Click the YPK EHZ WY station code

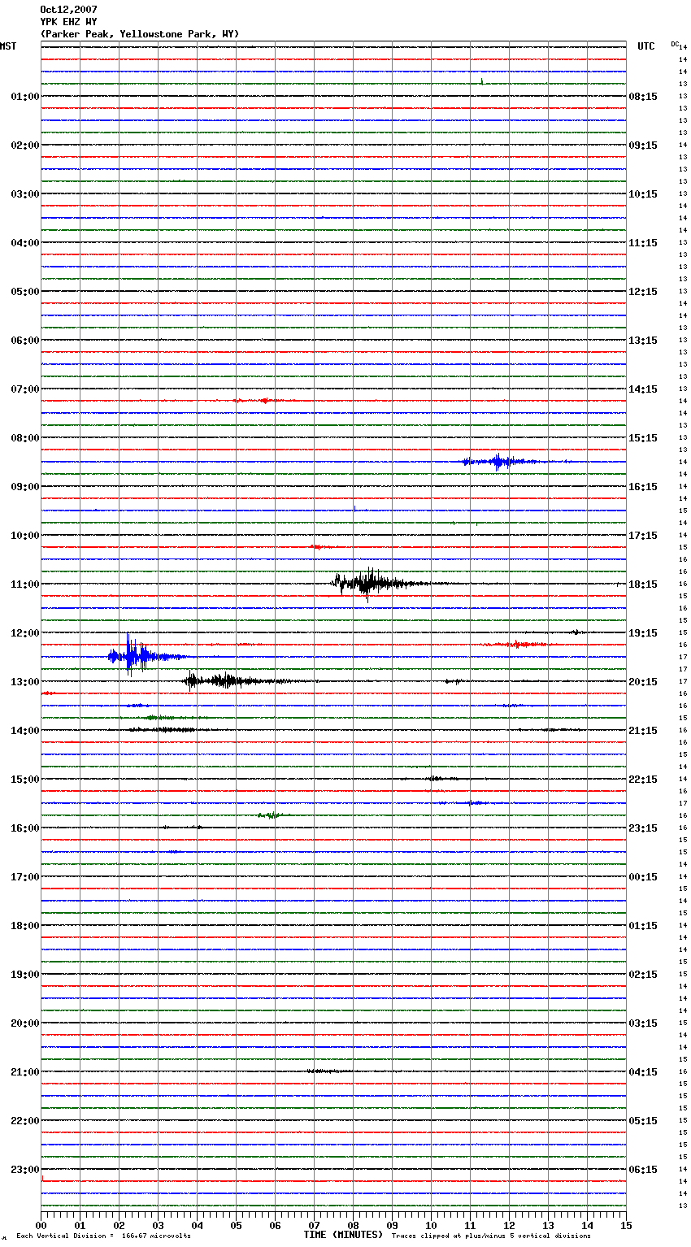click(68, 22)
